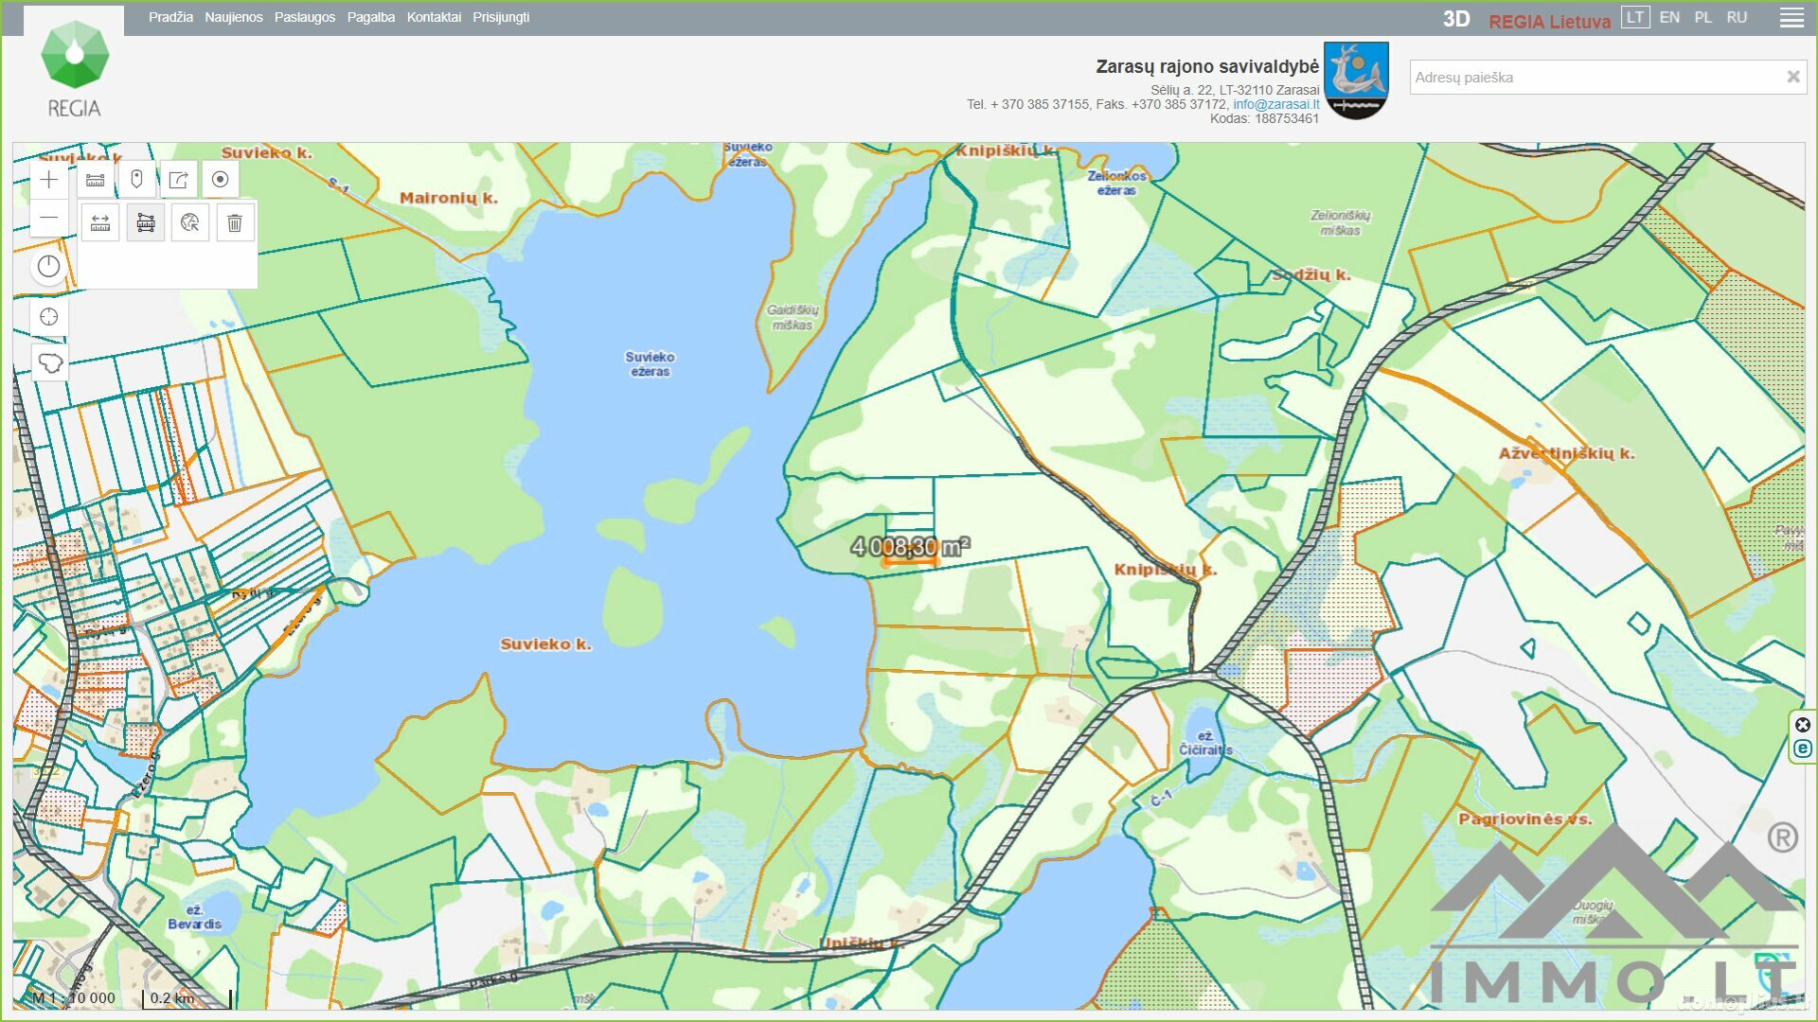Locate my position crosshair button
This screenshot has height=1022, width=1818.
pos(49,317)
